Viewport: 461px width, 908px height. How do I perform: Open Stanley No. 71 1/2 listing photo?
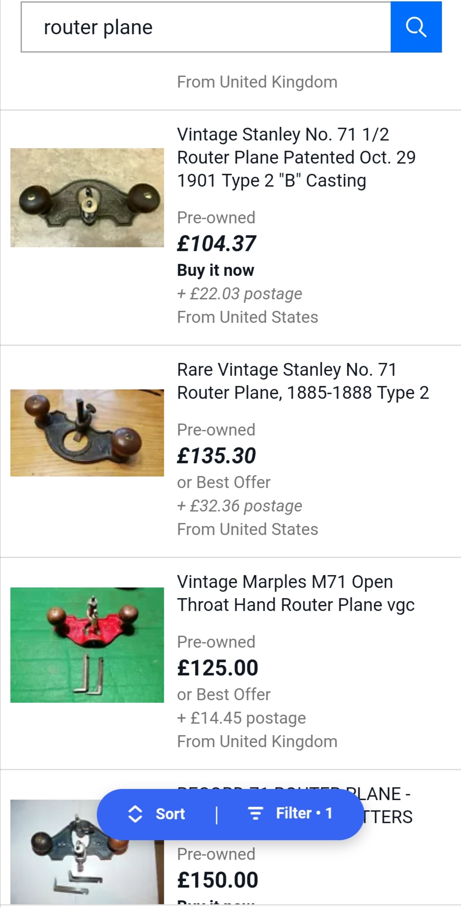87,198
